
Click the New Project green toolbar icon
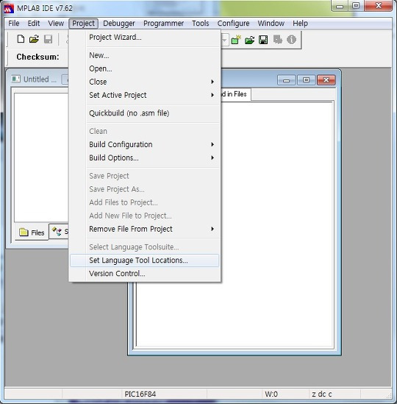[236, 40]
